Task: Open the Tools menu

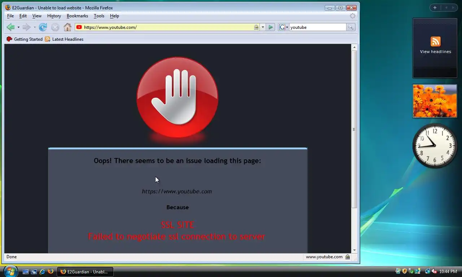Action: point(99,16)
